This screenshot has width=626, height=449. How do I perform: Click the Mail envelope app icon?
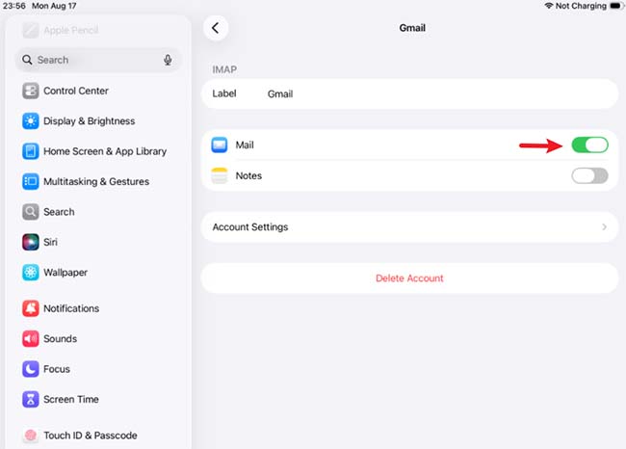(220, 145)
